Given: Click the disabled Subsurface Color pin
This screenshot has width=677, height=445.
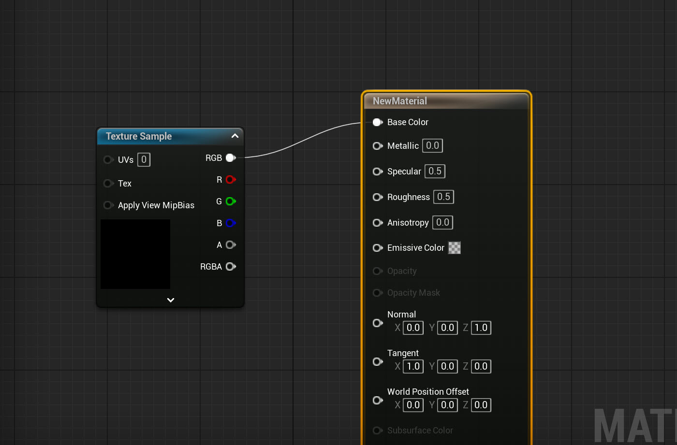Looking at the screenshot, I should coord(378,431).
